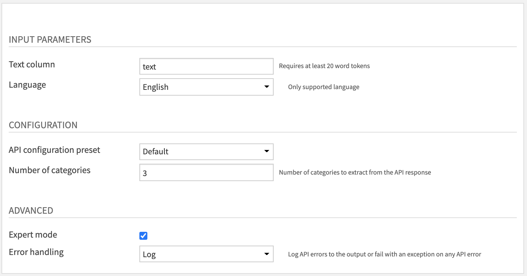Image resolution: width=527 pixels, height=276 pixels.
Task: Click the Default preset value
Action: point(155,151)
